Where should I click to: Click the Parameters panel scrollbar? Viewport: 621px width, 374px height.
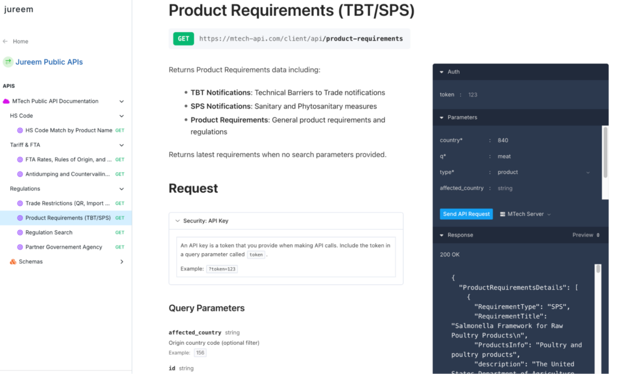[605, 152]
